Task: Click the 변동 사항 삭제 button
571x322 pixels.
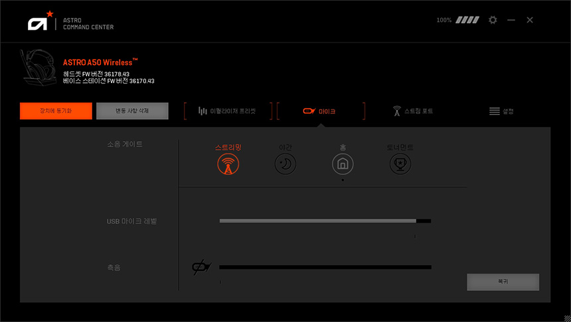Action: pyautogui.click(x=132, y=111)
